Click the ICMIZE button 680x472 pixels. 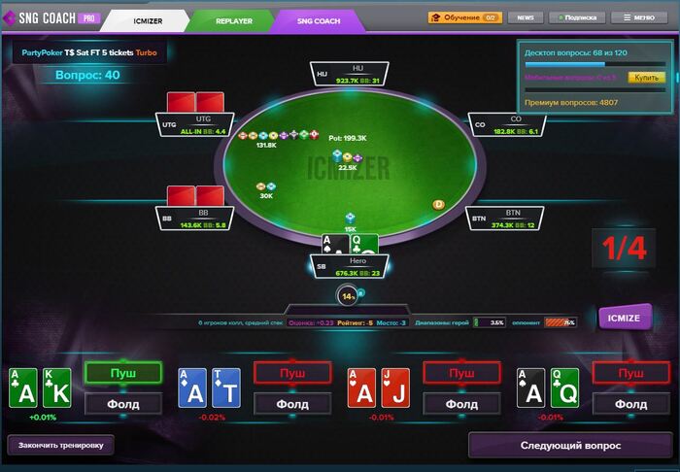pos(624,318)
